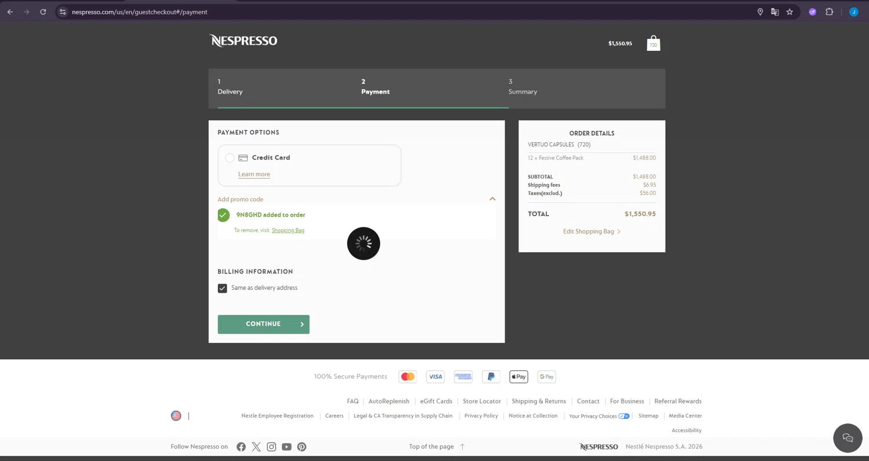Open Nespresso Facebook page icon
The height and width of the screenshot is (461, 869).
point(241,447)
